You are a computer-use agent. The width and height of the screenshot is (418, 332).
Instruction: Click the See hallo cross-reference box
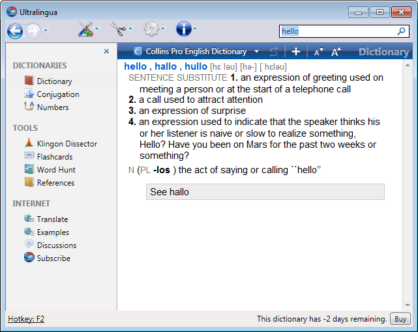(265, 191)
